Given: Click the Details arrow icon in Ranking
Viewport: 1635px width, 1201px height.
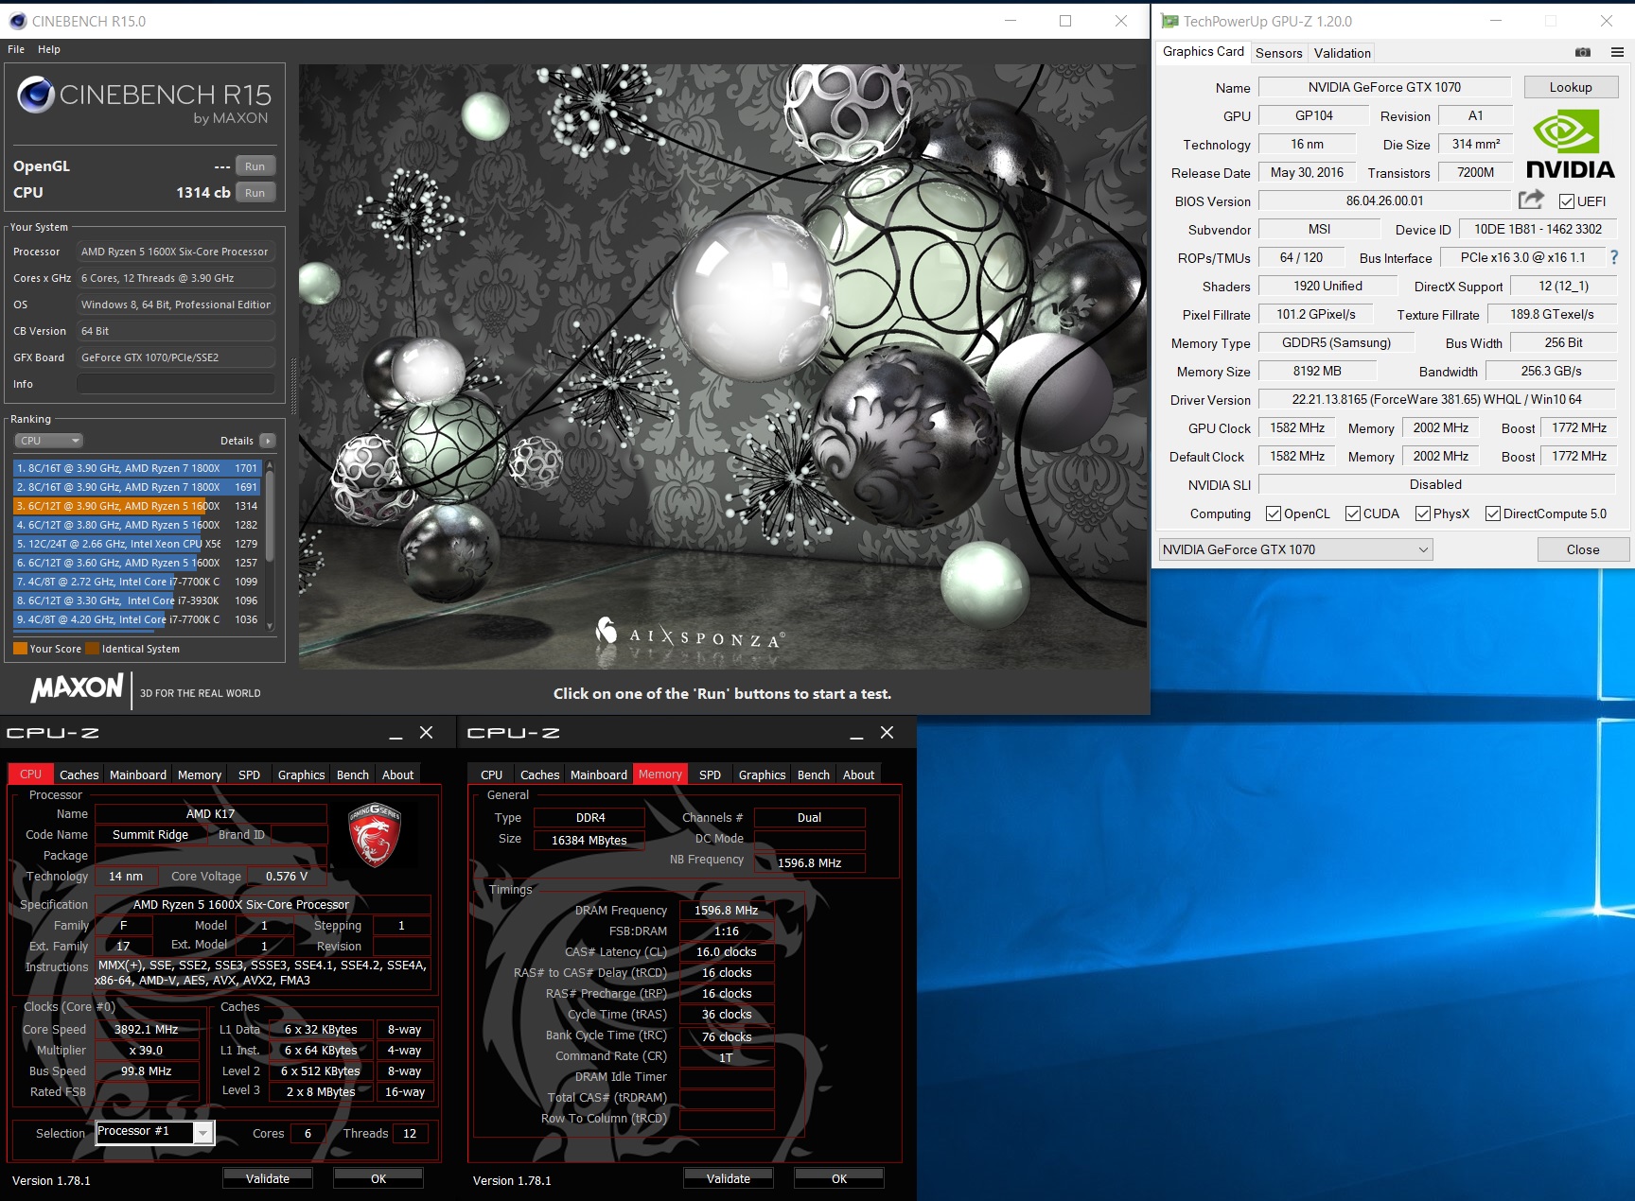Looking at the screenshot, I should click(268, 441).
